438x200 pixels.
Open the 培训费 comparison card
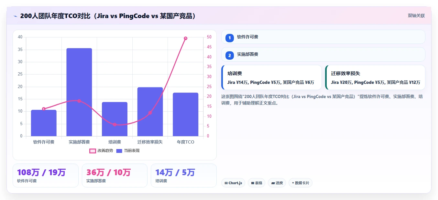pyautogui.click(x=271, y=77)
